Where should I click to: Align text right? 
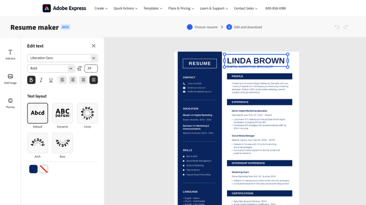point(83,80)
